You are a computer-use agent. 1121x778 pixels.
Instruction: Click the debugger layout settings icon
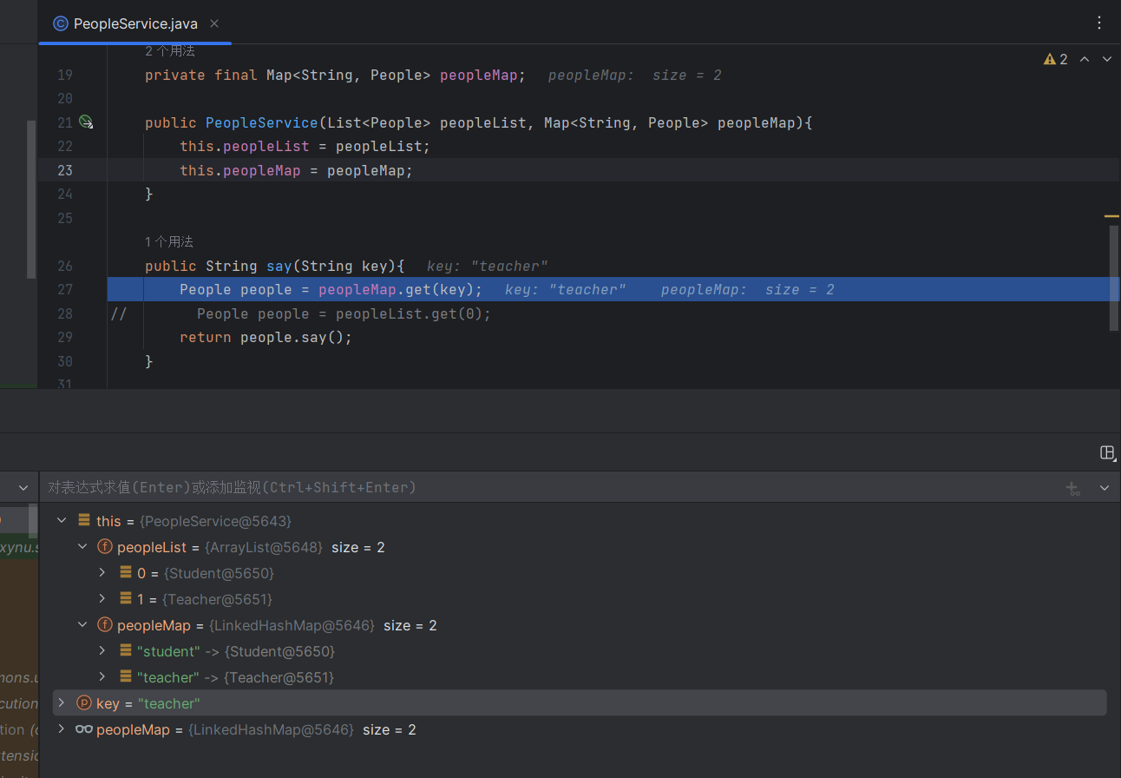[1106, 452]
